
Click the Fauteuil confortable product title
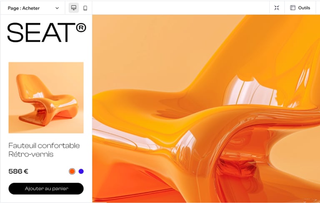click(44, 145)
